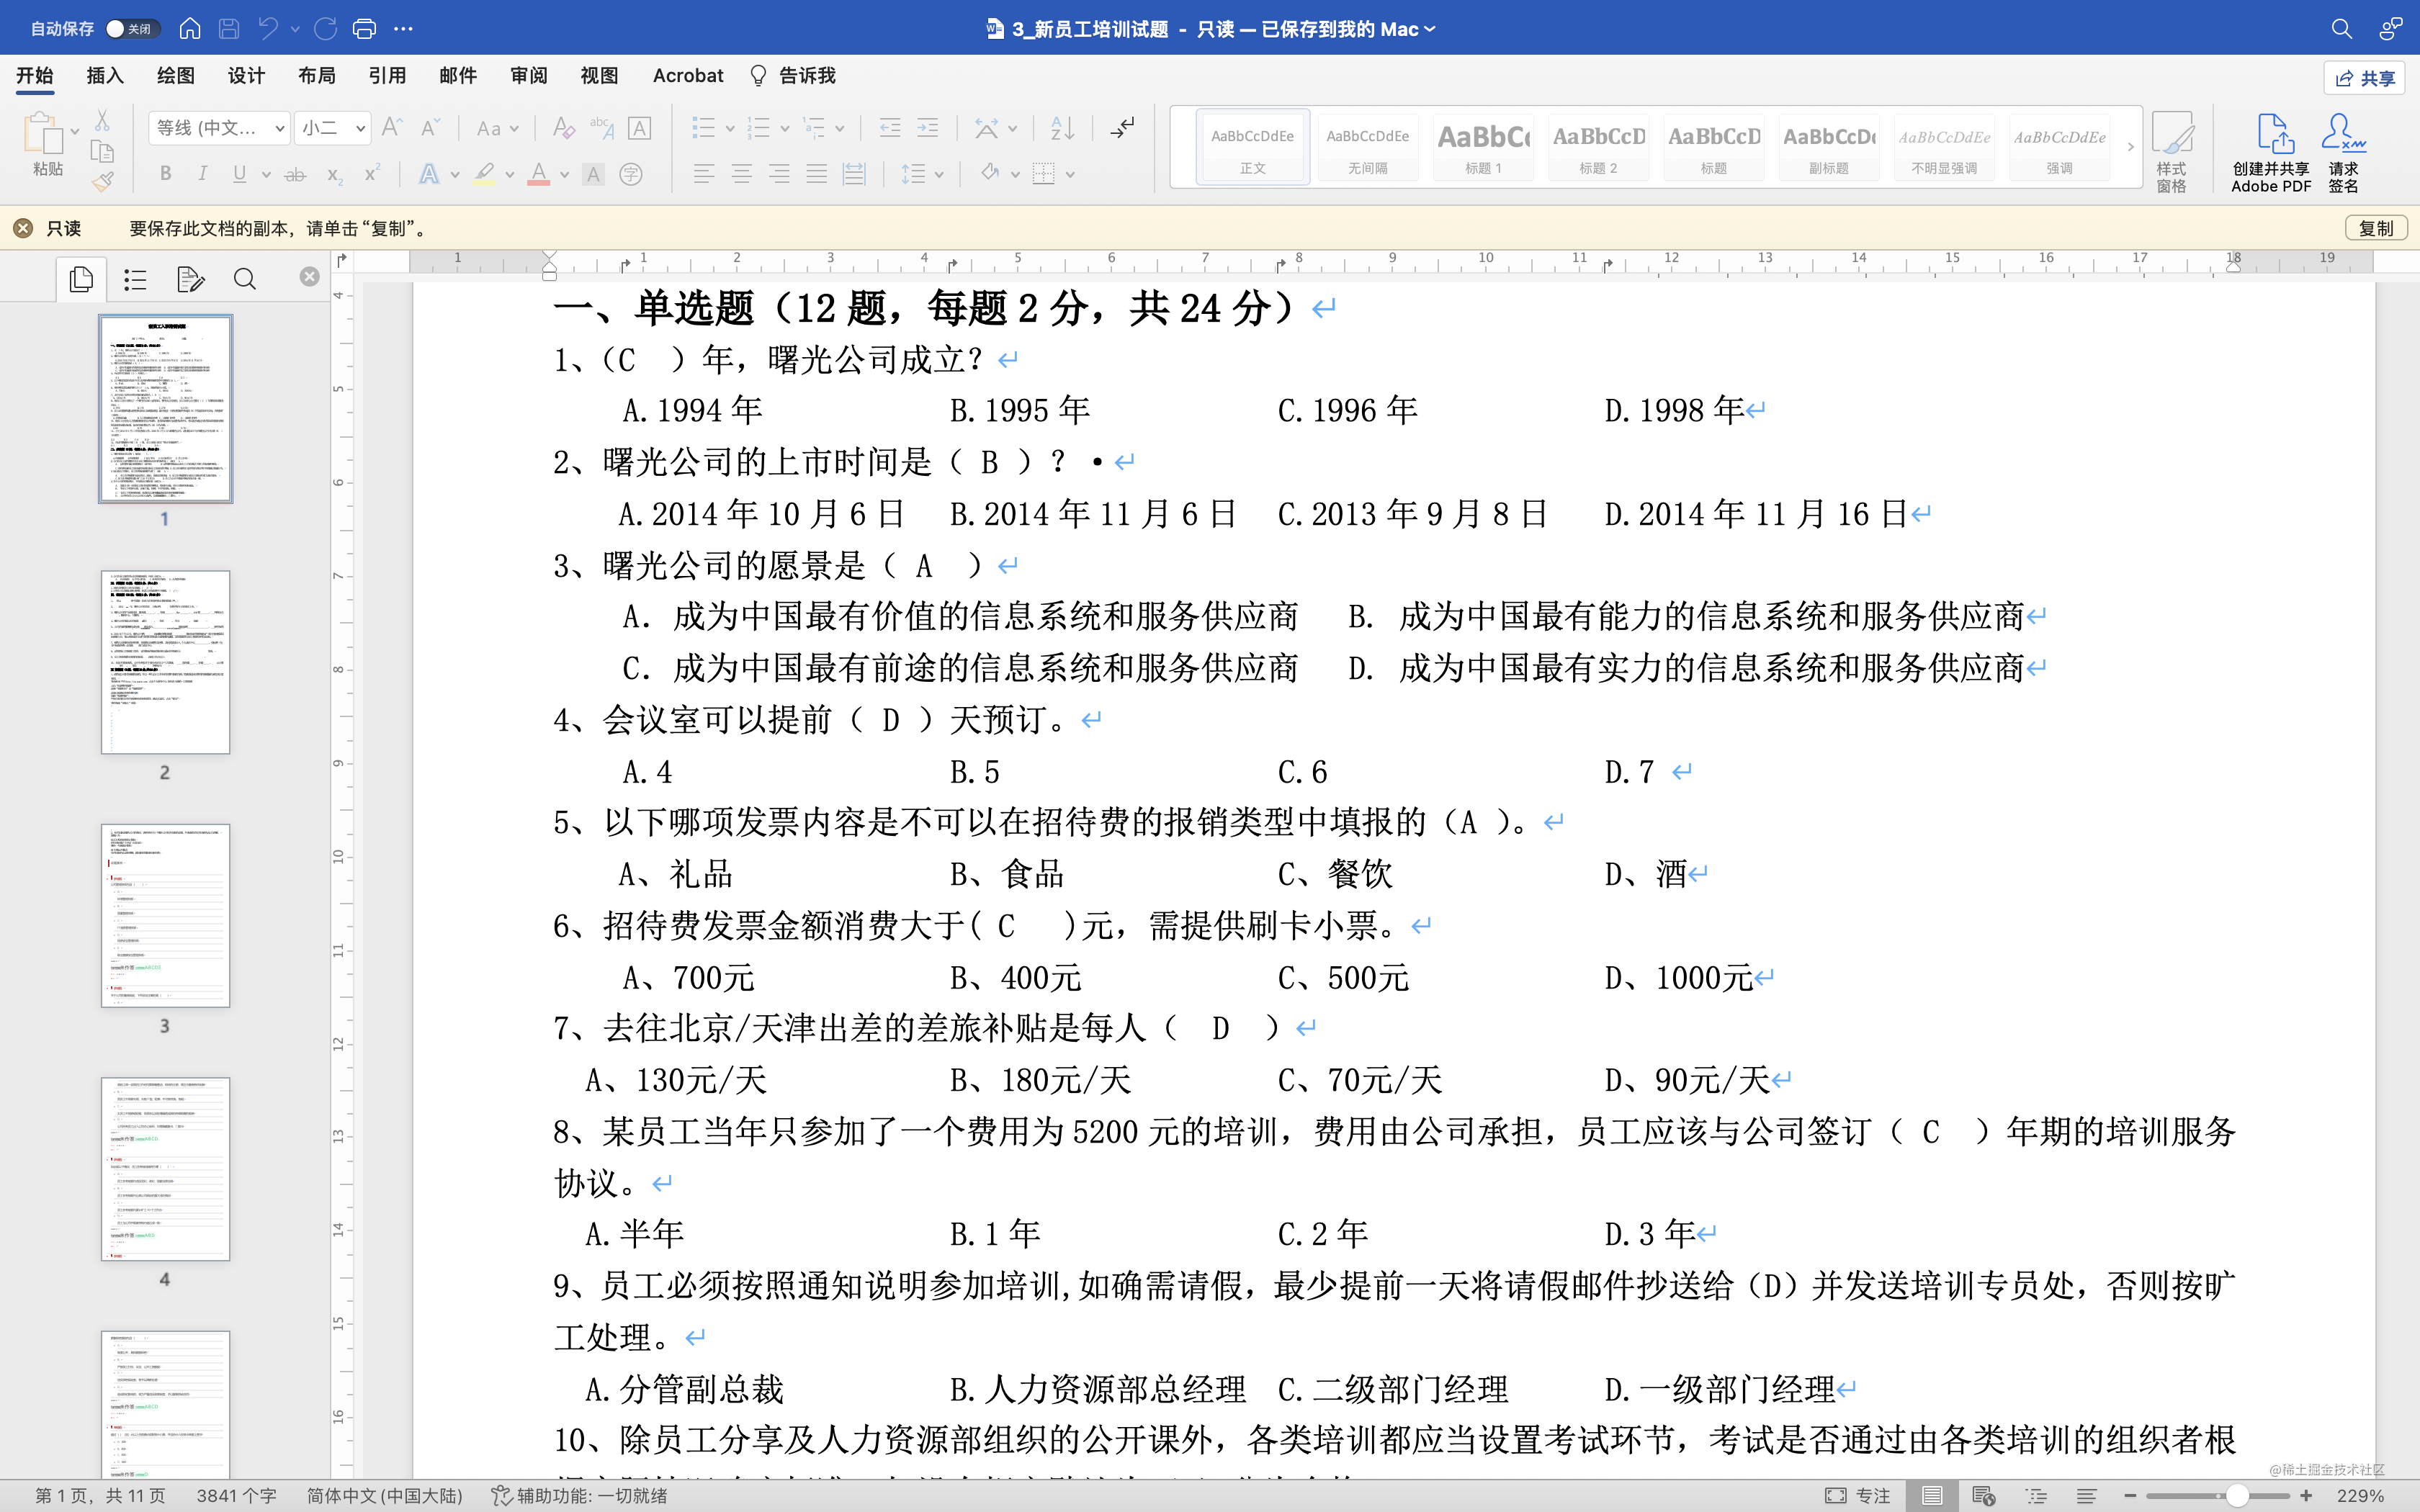This screenshot has width=2420, height=1512.
Task: Open the search tab in navigation pane
Action: 244,279
